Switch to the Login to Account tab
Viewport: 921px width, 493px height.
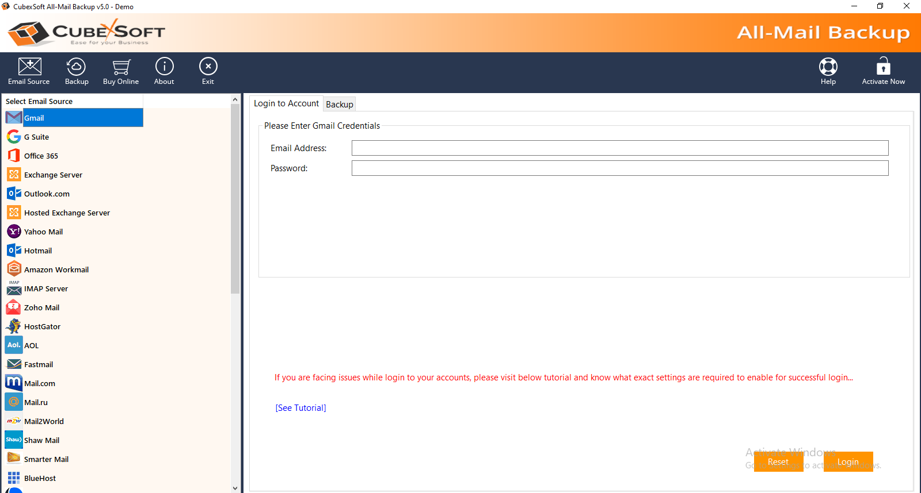point(286,103)
